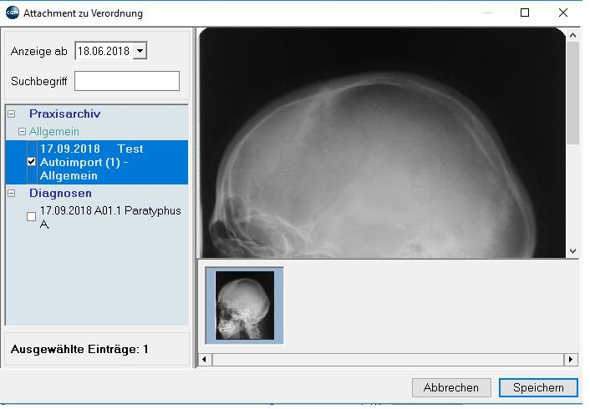
Task: Click the vertical scrollbar thumb of preview
Action: pyautogui.click(x=572, y=93)
